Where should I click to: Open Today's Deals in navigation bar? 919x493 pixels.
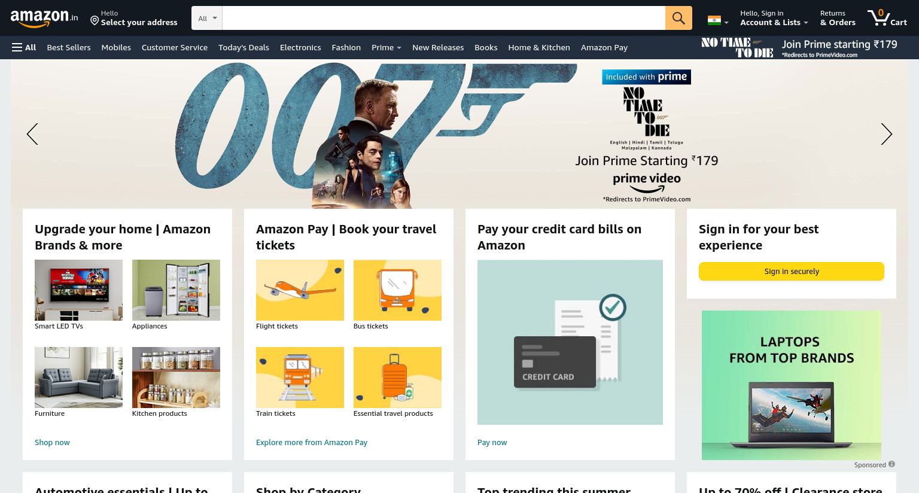(244, 47)
